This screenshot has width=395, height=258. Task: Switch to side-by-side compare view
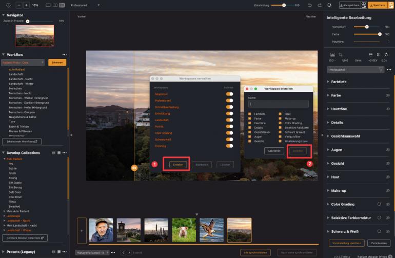point(55,5)
